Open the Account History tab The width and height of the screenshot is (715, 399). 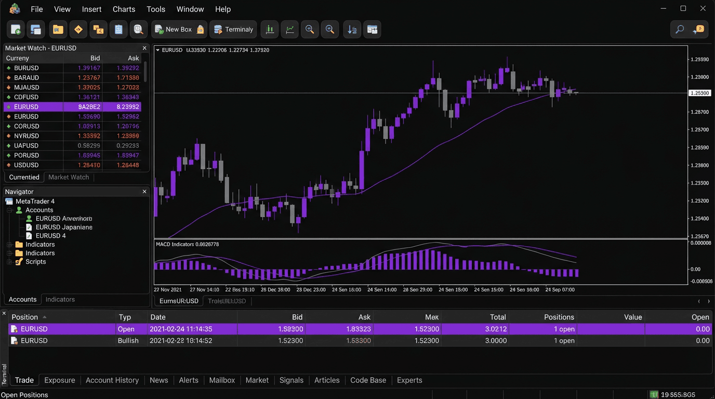112,380
